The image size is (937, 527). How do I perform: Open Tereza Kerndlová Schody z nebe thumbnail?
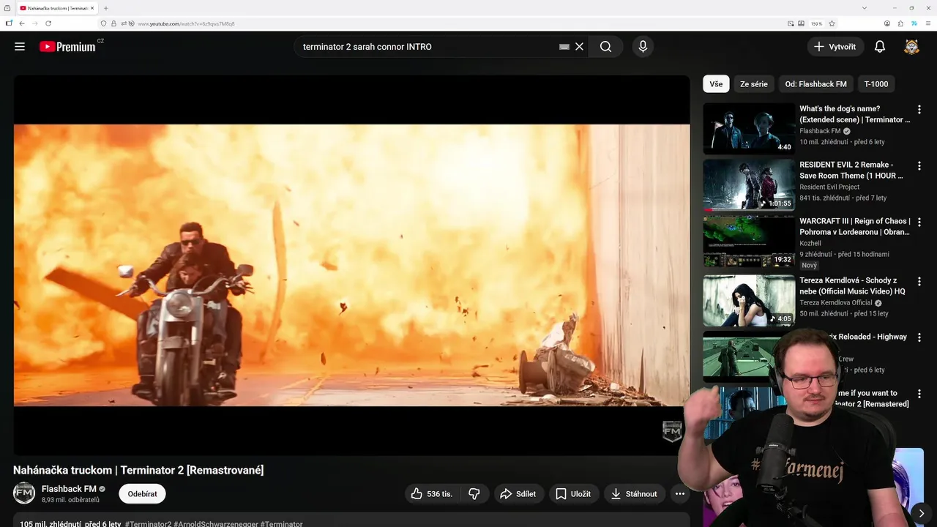pos(749,300)
